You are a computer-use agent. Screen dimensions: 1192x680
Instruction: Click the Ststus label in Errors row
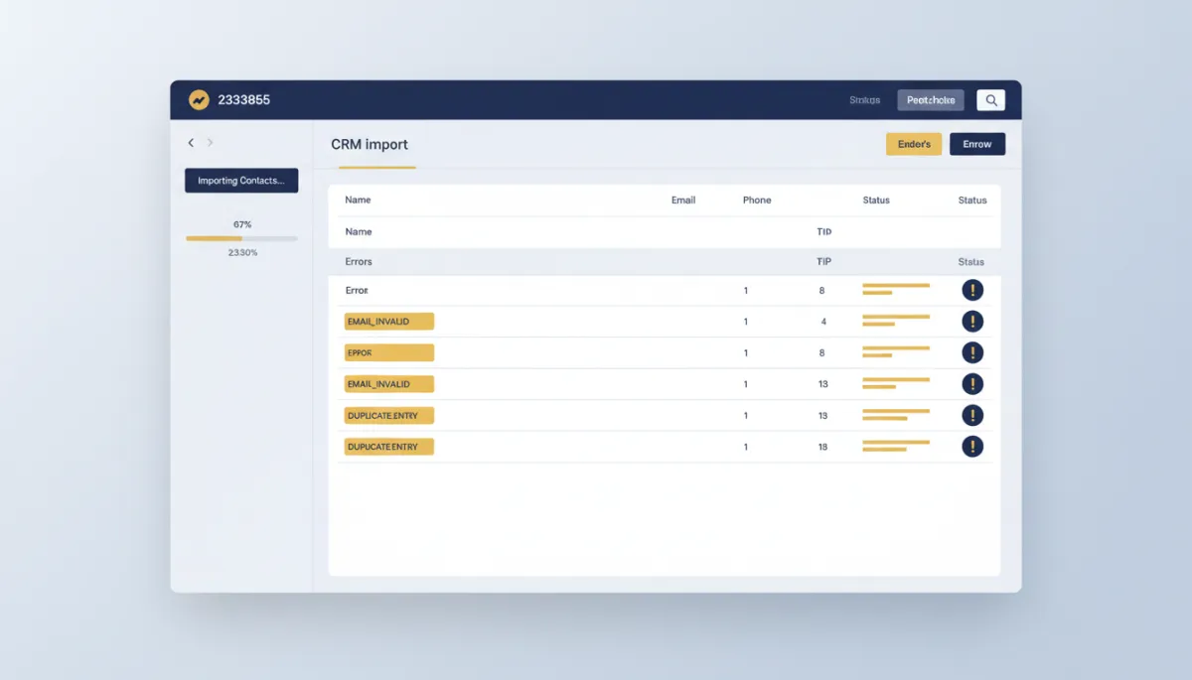tap(971, 262)
